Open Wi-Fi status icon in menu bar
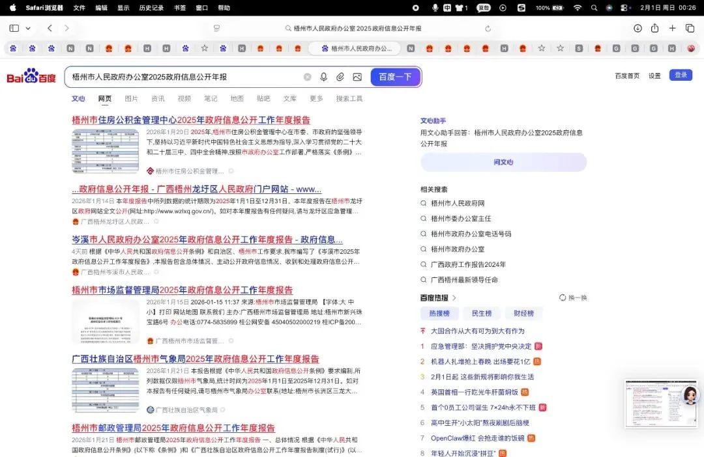Image resolution: width=704 pixels, height=457 pixels. coord(578,8)
